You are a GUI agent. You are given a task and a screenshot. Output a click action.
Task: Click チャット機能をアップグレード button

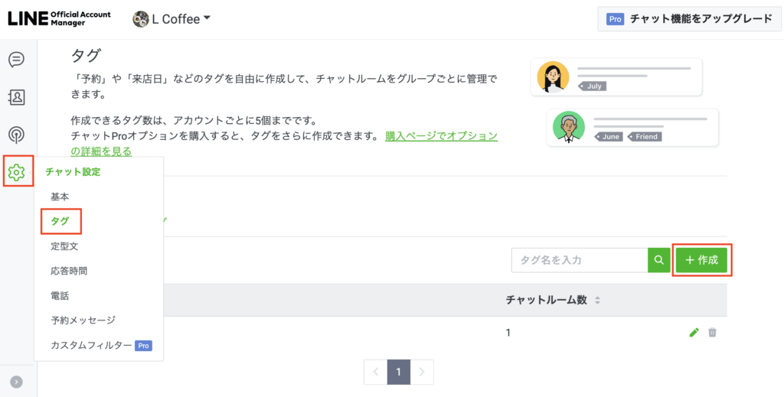tap(688, 19)
